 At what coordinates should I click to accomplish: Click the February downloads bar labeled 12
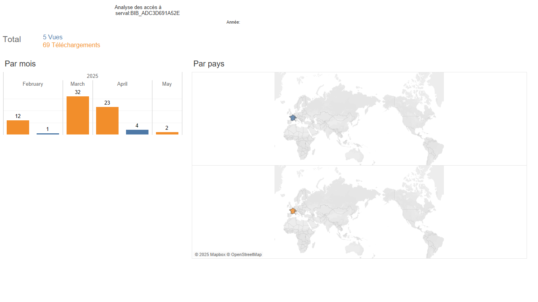18,127
